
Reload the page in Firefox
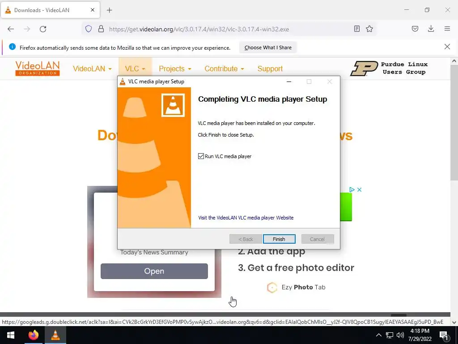[x=43, y=29]
